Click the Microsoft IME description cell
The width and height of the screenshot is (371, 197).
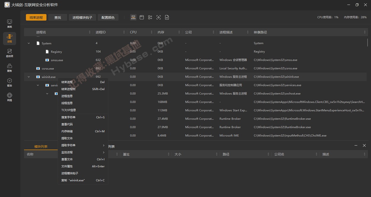229,135
